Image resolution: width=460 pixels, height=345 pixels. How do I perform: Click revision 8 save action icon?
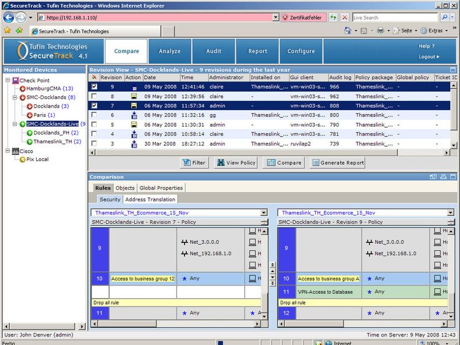[134, 96]
